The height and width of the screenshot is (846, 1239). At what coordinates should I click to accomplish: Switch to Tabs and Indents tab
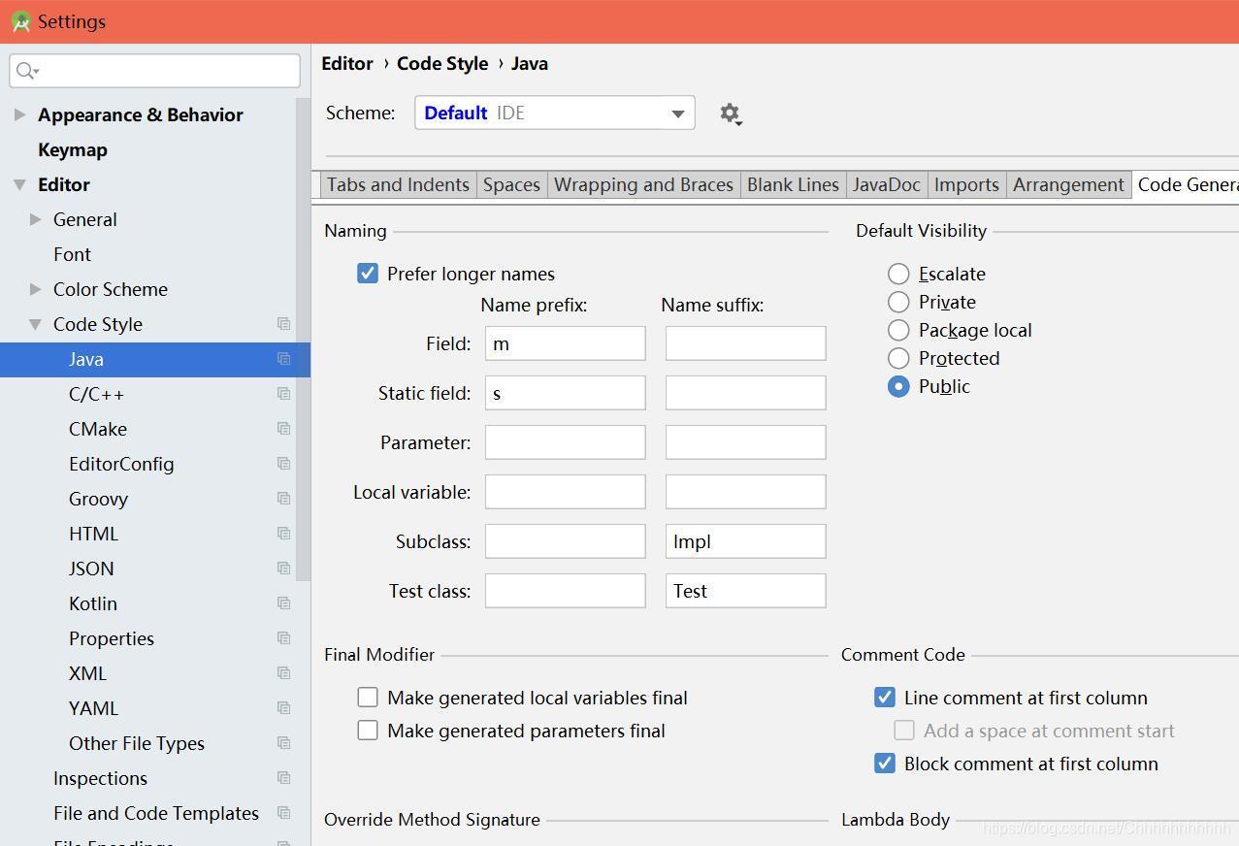[x=398, y=184]
